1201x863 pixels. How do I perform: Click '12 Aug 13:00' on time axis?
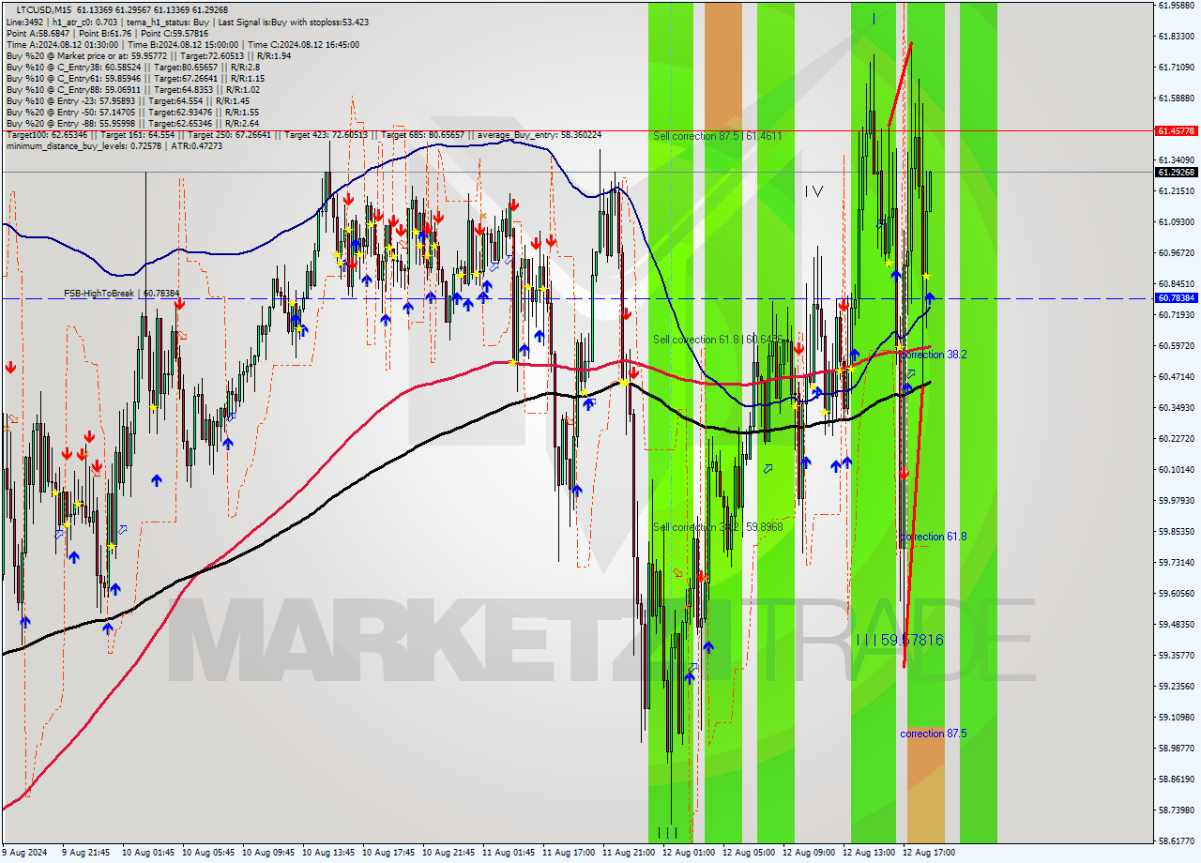[869, 853]
